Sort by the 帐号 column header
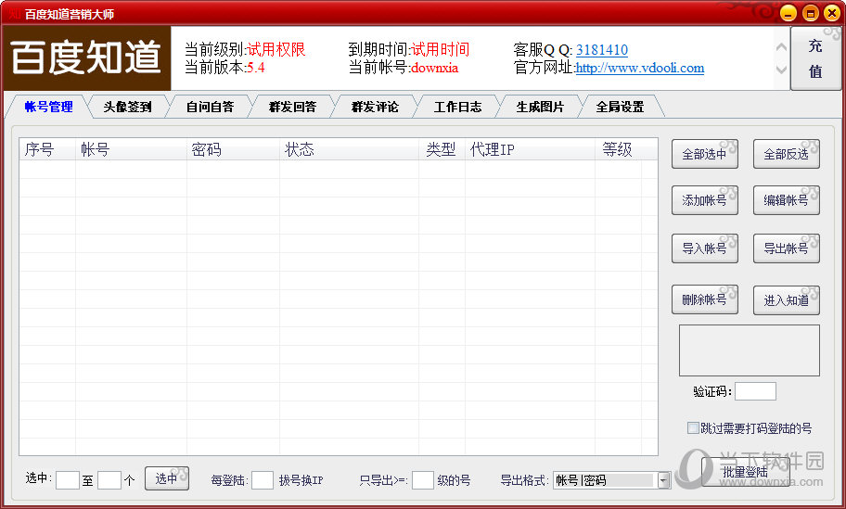The width and height of the screenshot is (846, 509). (x=131, y=149)
